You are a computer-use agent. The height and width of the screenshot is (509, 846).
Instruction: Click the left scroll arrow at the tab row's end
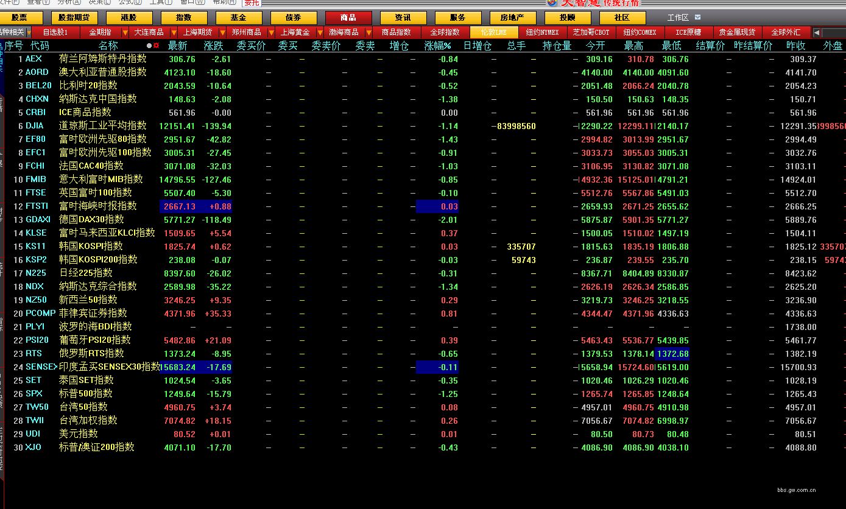[817, 32]
